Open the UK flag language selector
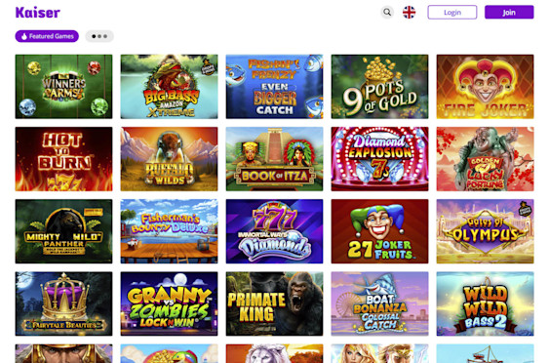The height and width of the screenshot is (363, 549). [x=409, y=13]
